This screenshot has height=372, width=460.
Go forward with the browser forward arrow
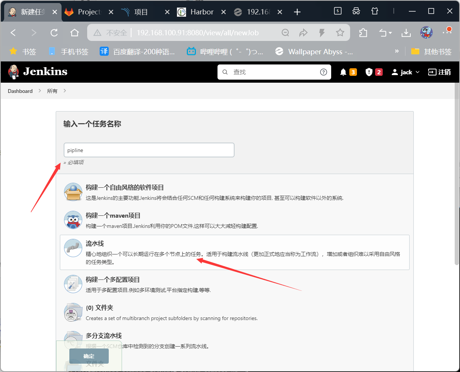34,33
